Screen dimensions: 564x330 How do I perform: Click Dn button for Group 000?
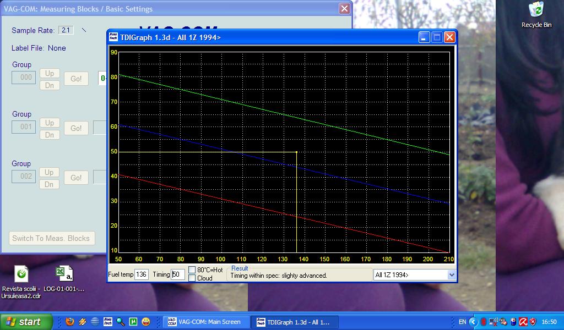point(50,85)
